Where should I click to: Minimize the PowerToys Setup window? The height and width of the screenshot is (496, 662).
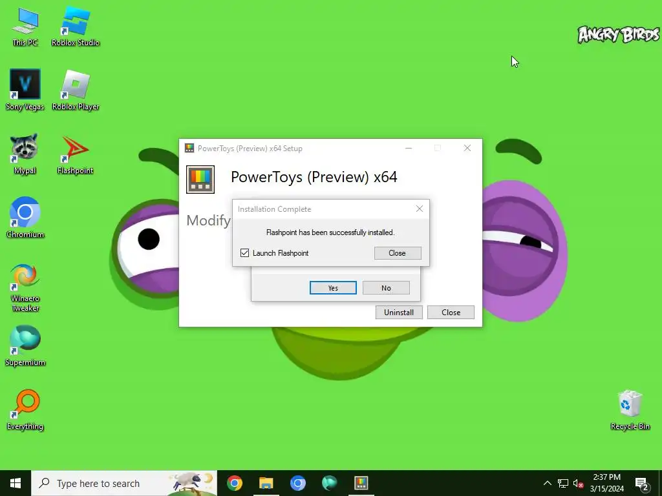point(409,148)
